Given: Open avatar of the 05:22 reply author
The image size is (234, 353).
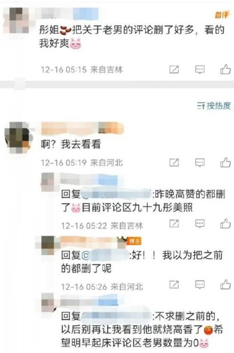Looking at the screenshot, I should [x=48, y=182].
